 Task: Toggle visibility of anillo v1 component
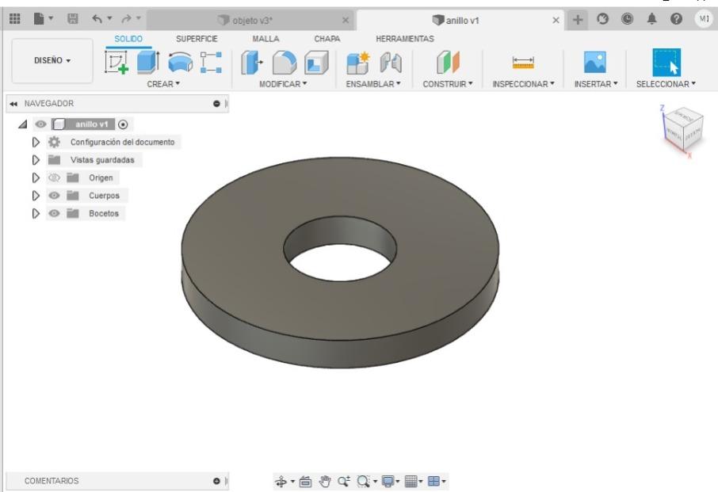pos(40,124)
